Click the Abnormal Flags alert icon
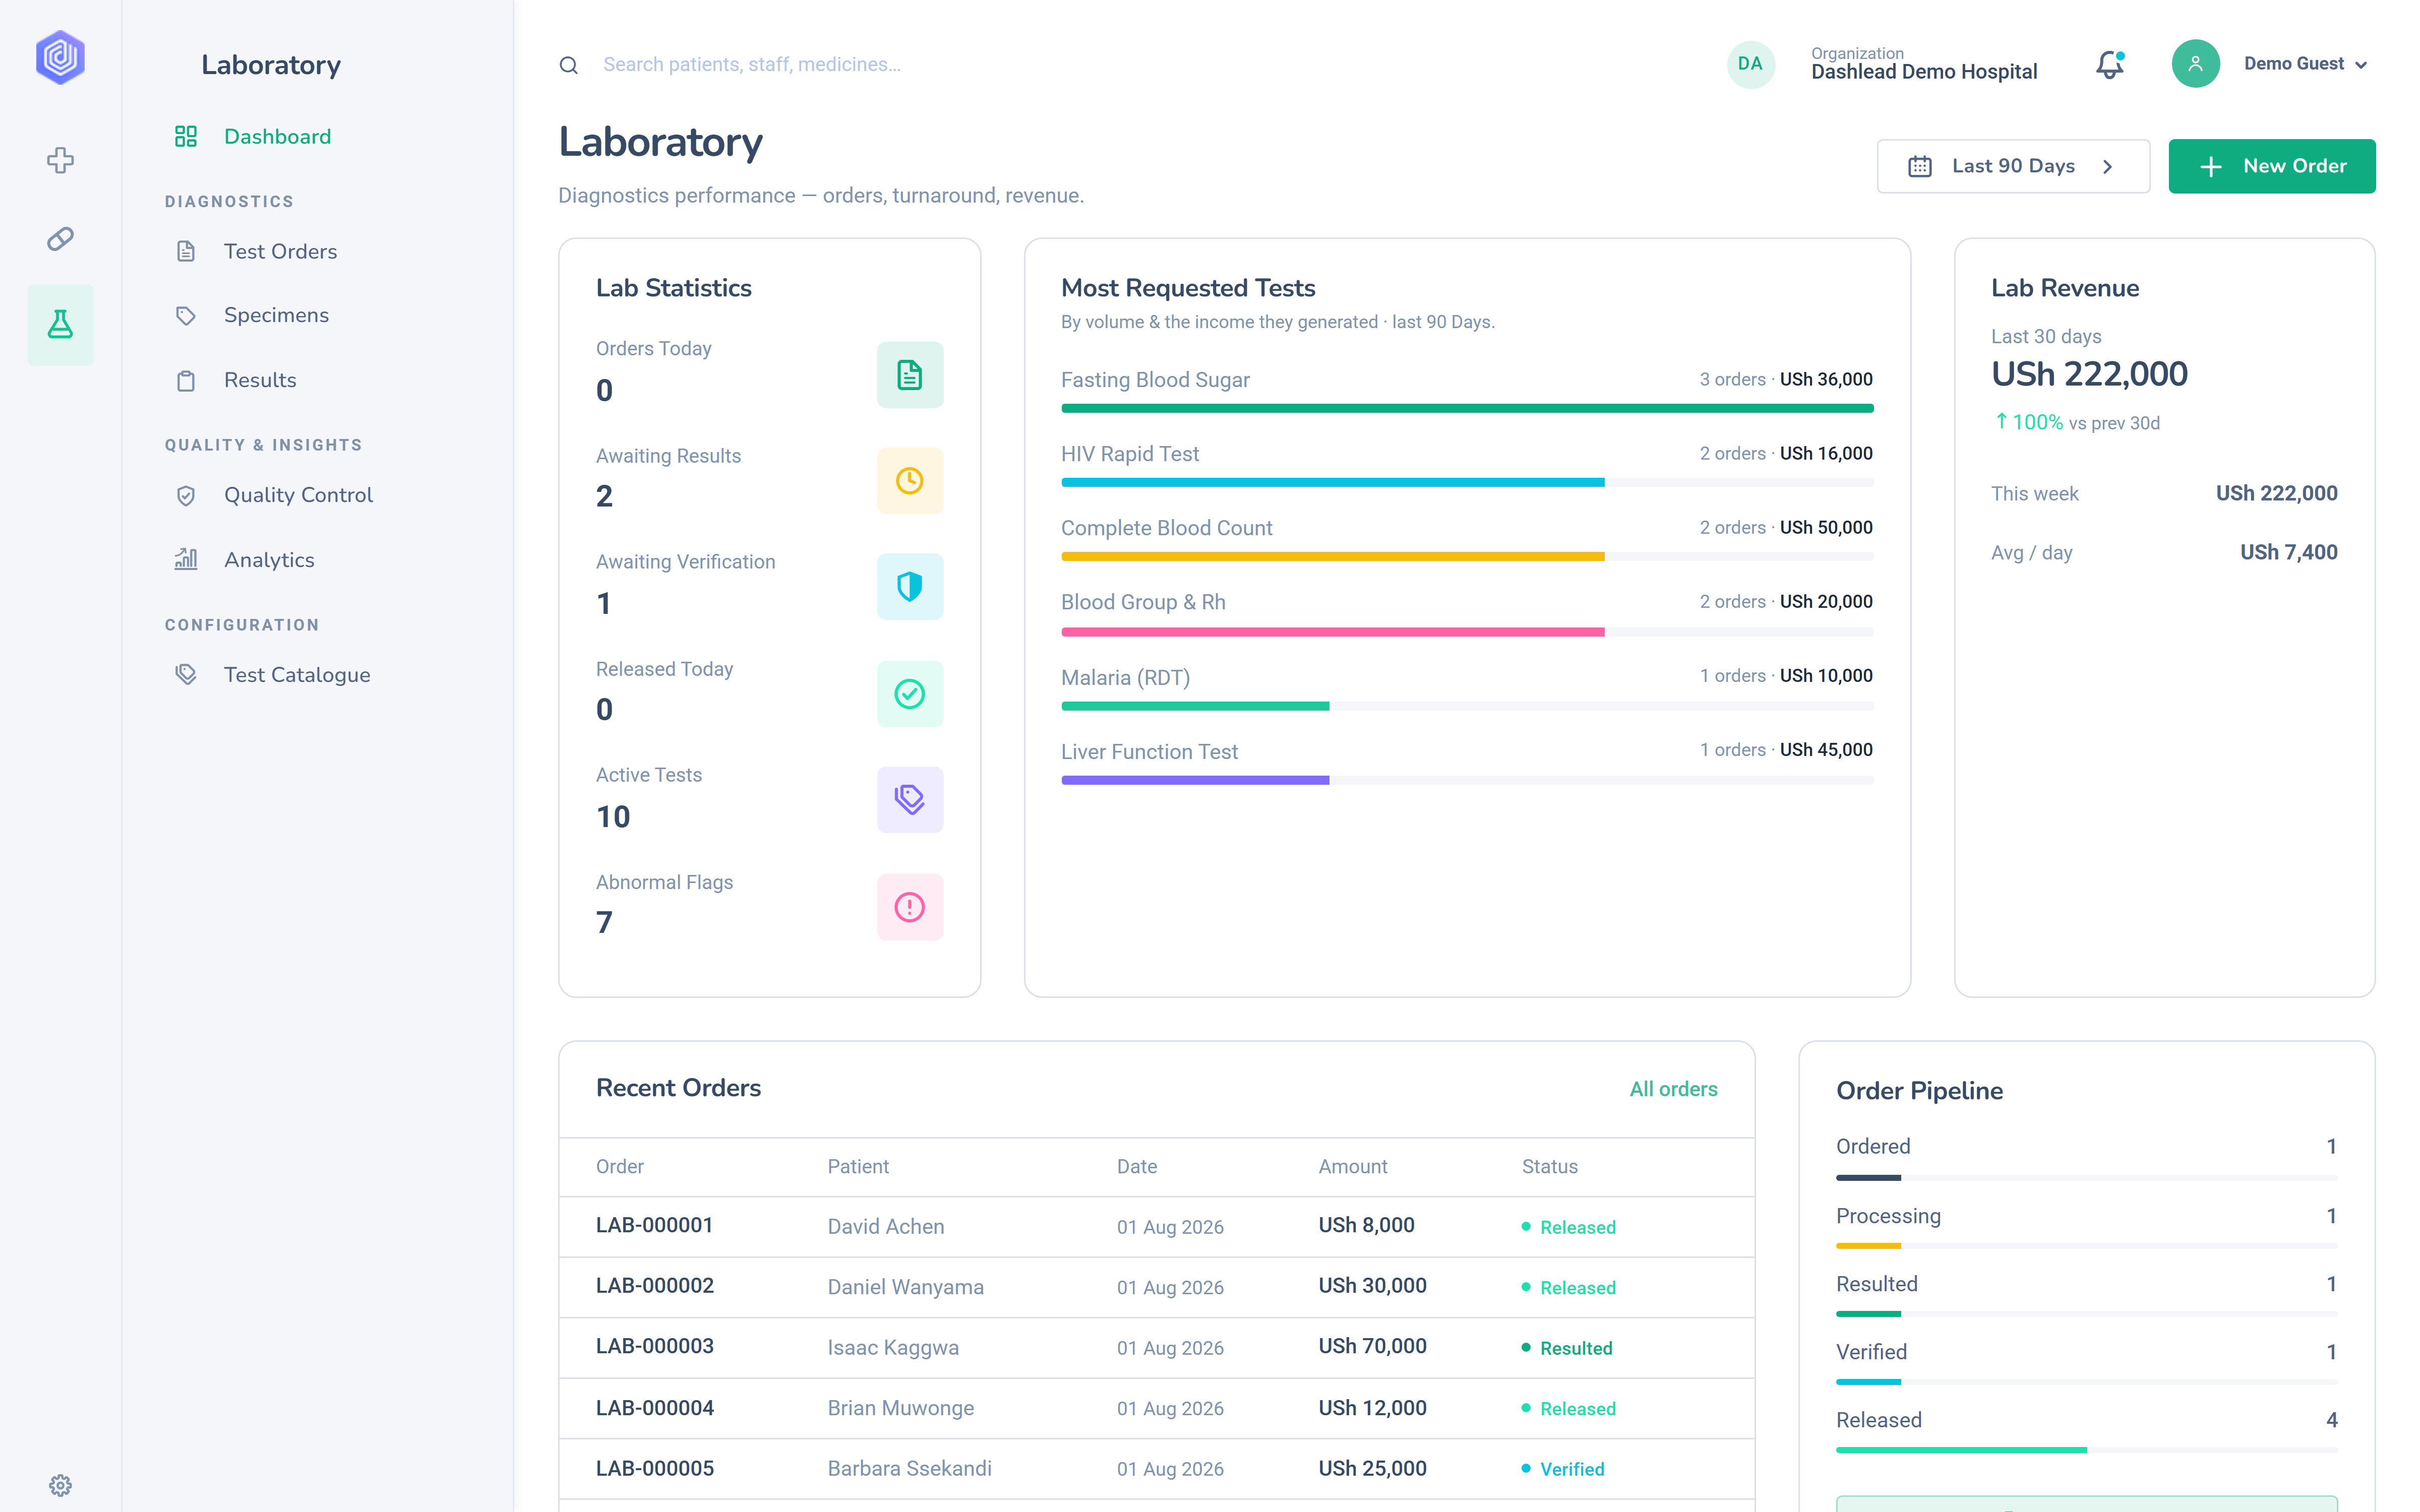The width and height of the screenshot is (2420, 1512). coord(909,907)
